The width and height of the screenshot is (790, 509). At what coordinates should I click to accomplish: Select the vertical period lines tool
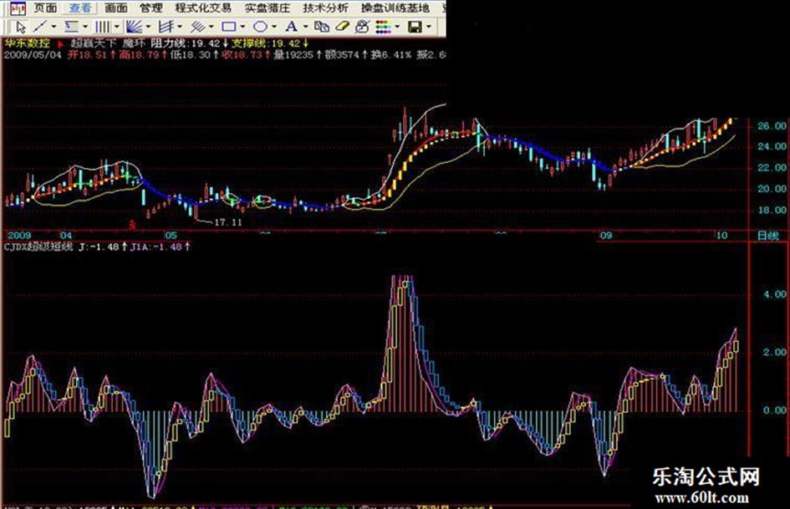coord(103,27)
